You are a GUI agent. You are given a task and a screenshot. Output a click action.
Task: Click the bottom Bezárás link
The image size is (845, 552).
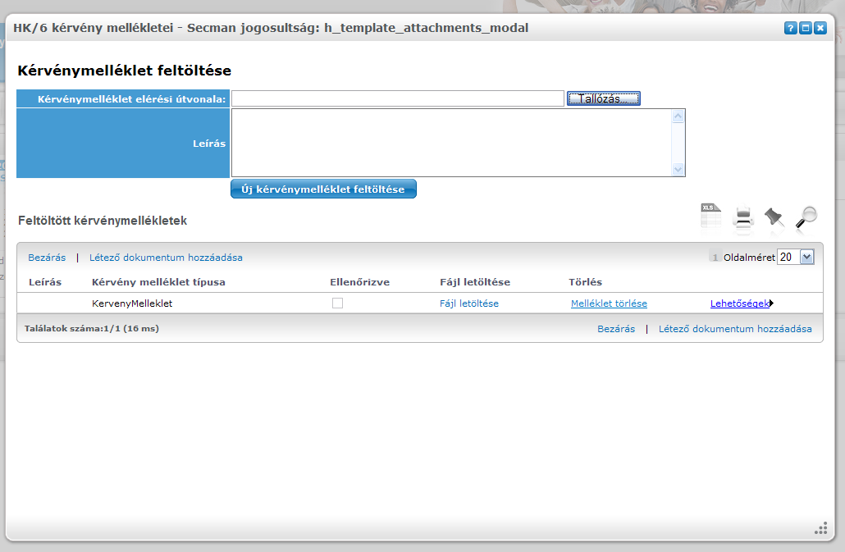point(616,329)
